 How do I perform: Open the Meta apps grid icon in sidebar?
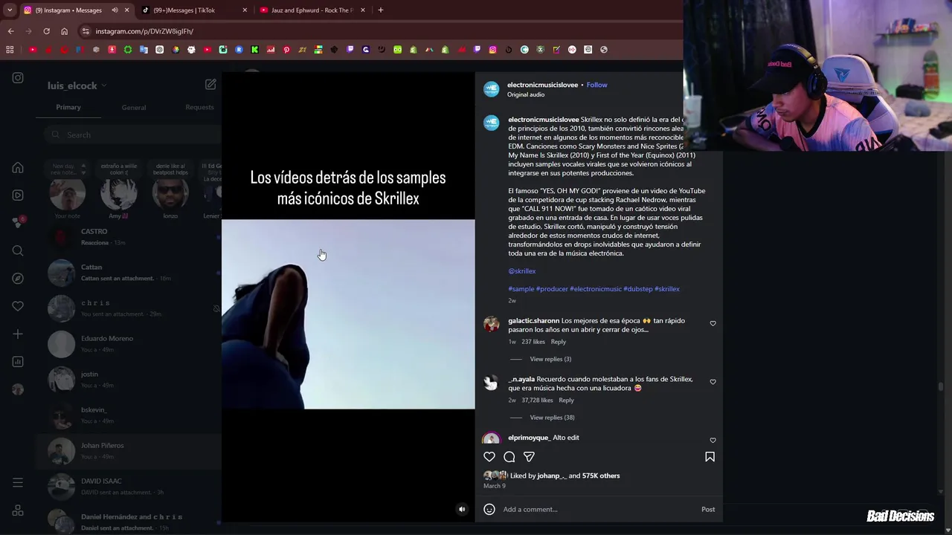click(18, 510)
